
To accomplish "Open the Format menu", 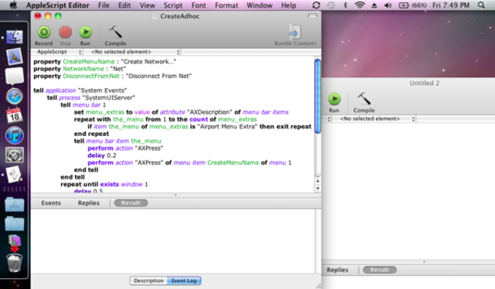I will click(227, 5).
